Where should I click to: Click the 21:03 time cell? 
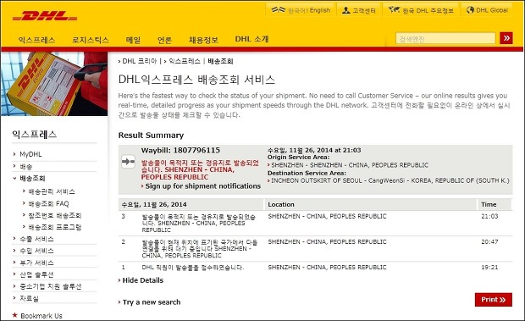pyautogui.click(x=489, y=216)
